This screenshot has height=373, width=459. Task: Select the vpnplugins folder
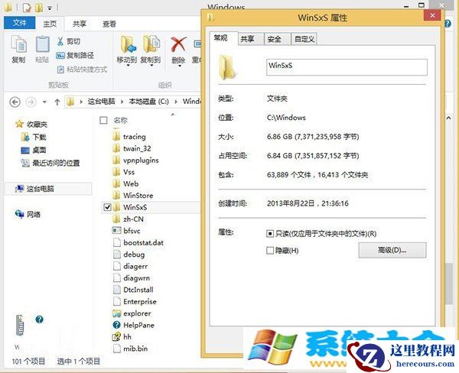pos(135,160)
